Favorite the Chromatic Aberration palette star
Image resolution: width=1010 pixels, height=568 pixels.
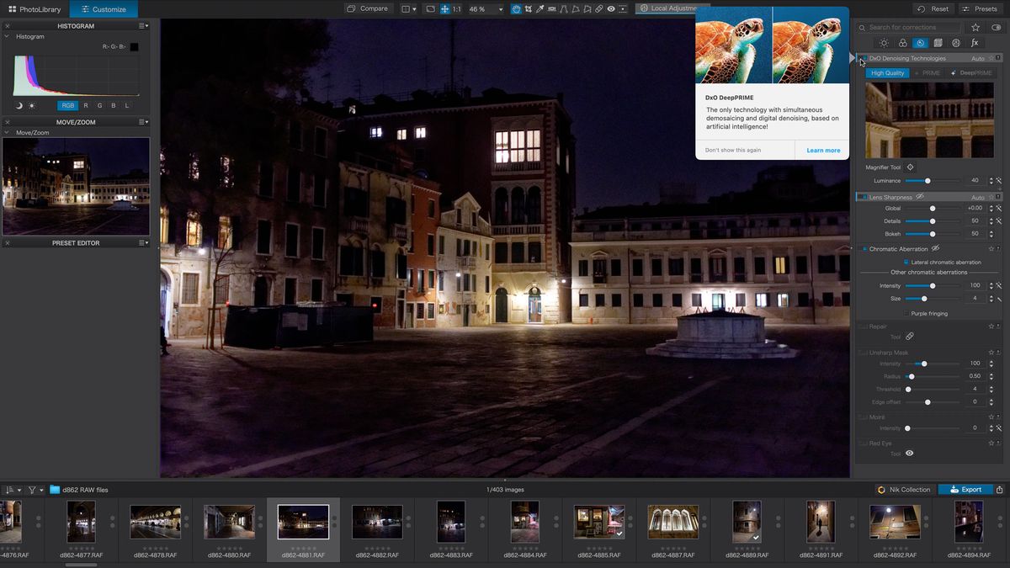pyautogui.click(x=991, y=249)
